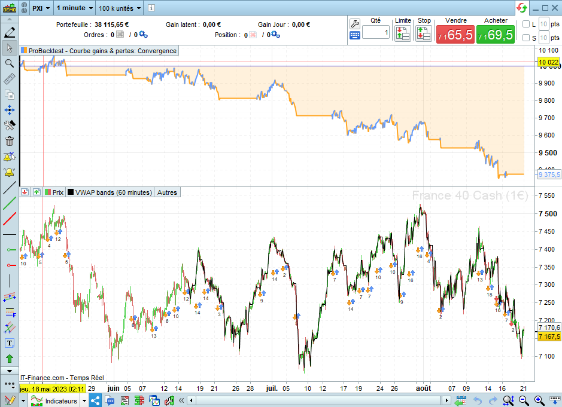The image size is (562, 407).
Task: Select the text annotation tool
Action: tap(10, 343)
